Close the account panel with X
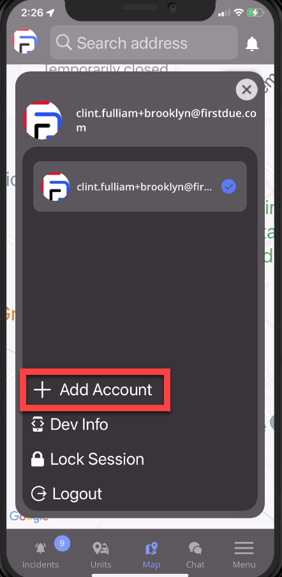 click(x=246, y=89)
